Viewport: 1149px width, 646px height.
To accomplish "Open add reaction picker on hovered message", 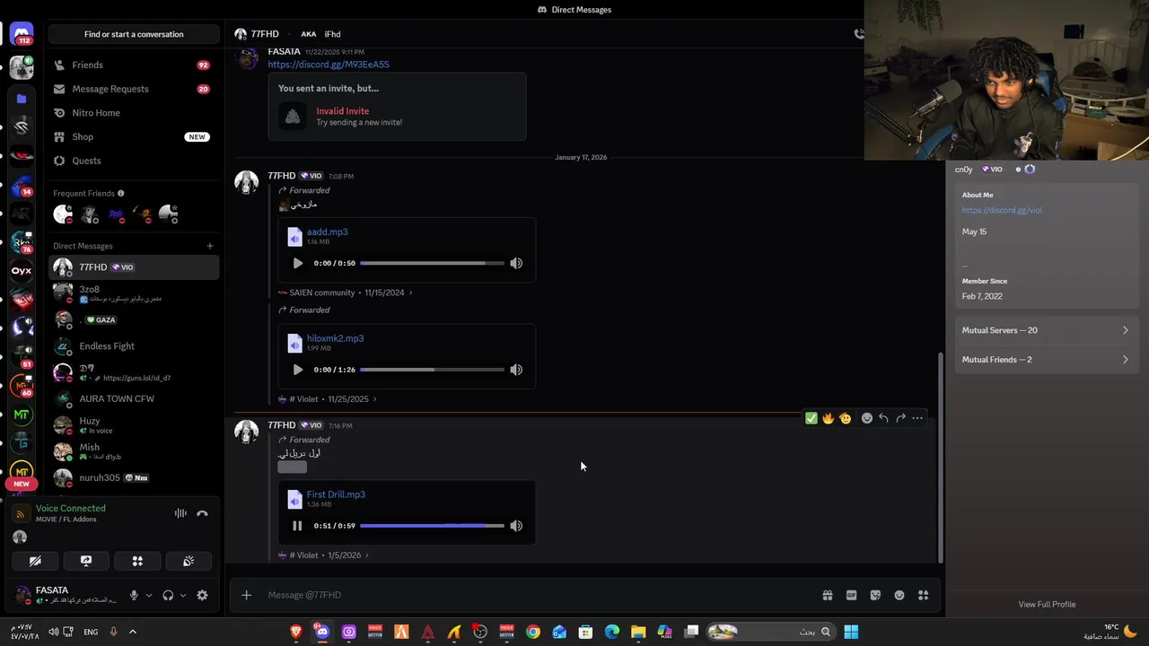I will coord(867,418).
